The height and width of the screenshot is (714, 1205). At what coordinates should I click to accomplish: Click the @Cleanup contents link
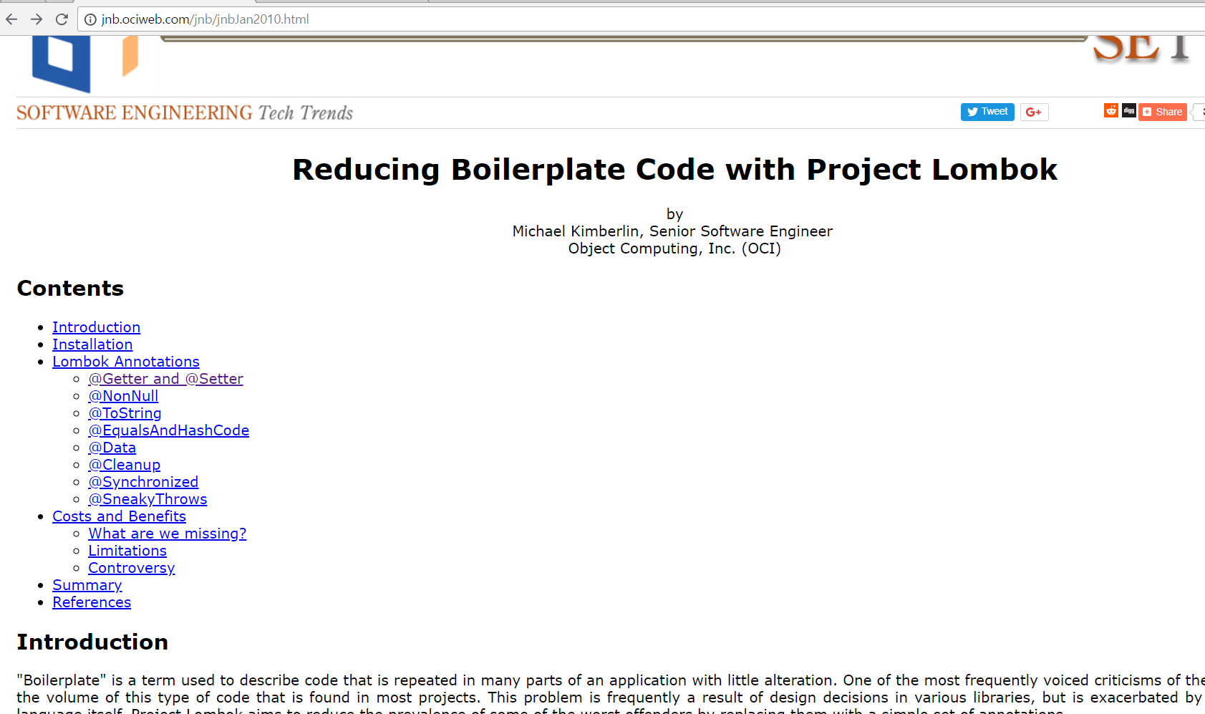pyautogui.click(x=124, y=465)
